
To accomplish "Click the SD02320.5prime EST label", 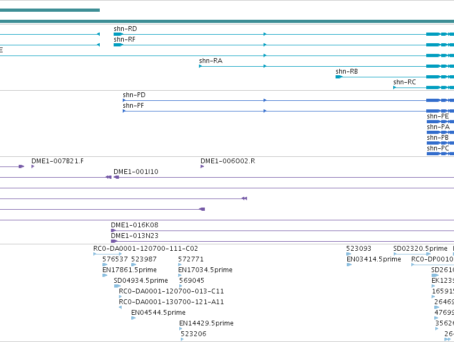I will tap(420, 249).
